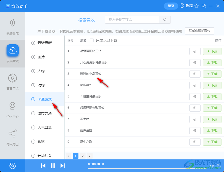
Task: Click the shirt skin icon in the title bar
Action: click(197, 6)
